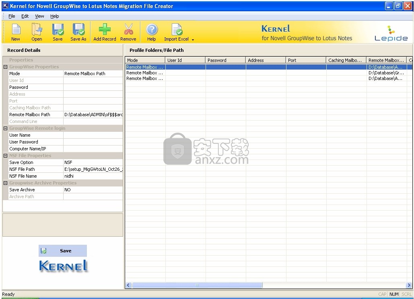Click the Import Excel toolbar icon
Image resolution: width=414 pixels, height=299 pixels.
click(176, 32)
